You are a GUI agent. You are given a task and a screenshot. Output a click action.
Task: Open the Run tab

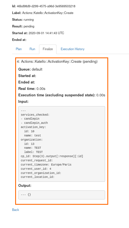(x=32, y=49)
